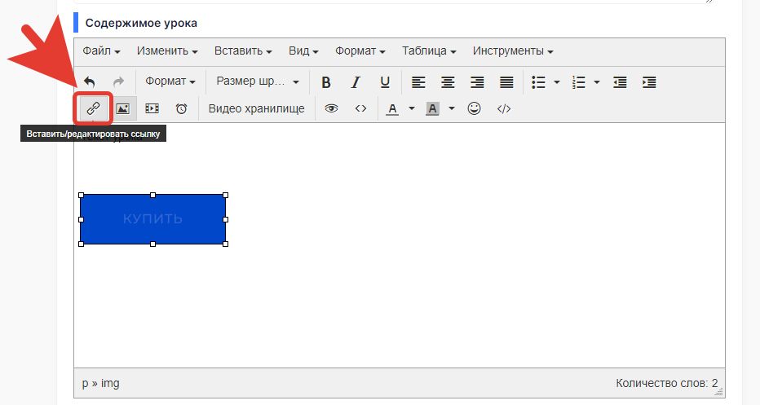Toggle italic formatting
Screen dimensions: 760x405
(x=356, y=81)
